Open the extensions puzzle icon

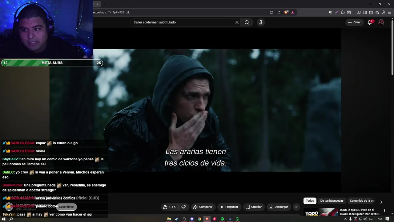[x=343, y=12]
